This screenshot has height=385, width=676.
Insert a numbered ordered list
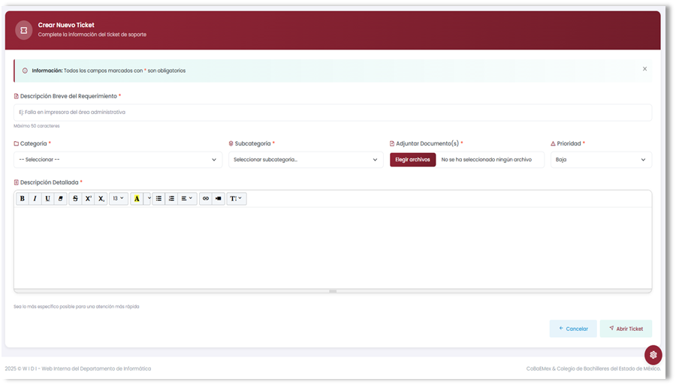coord(171,199)
